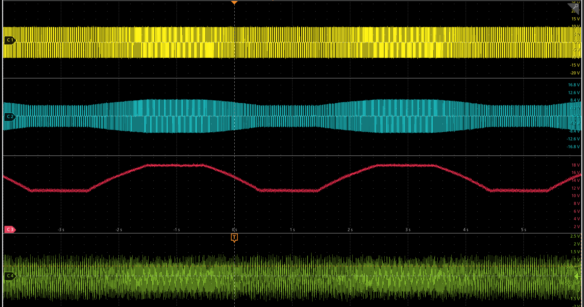584x307 pixels.
Task: Select the cyan C2 channel badge
Action: click(x=10, y=117)
